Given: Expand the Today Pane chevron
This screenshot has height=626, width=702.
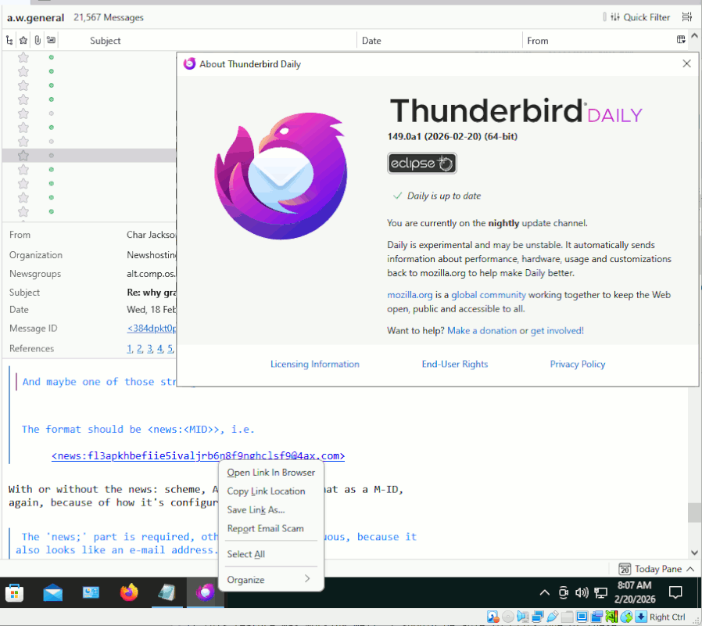Looking at the screenshot, I should point(690,569).
